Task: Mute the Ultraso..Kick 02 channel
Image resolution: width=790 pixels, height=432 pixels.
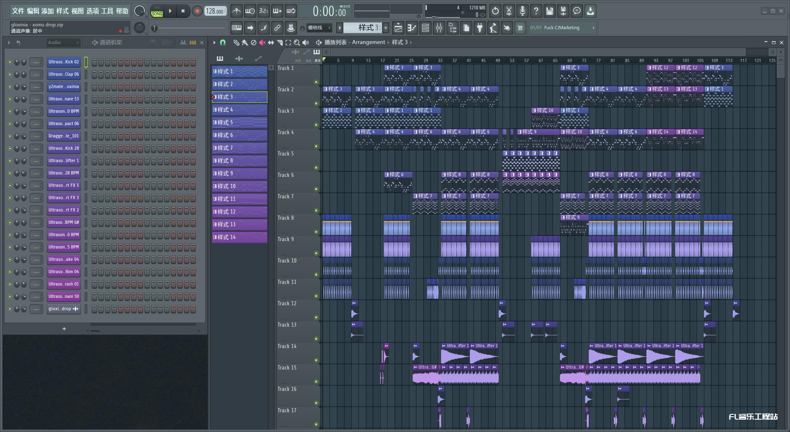Action: click(x=10, y=62)
